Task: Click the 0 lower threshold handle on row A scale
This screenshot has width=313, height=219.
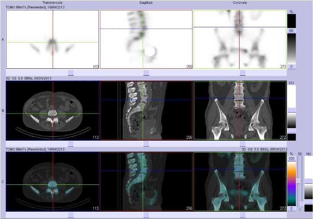Action: pyautogui.click(x=291, y=66)
